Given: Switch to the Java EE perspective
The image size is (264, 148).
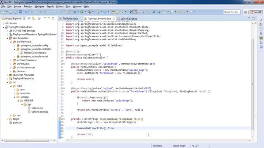Looking at the screenshot, I should point(256,12).
